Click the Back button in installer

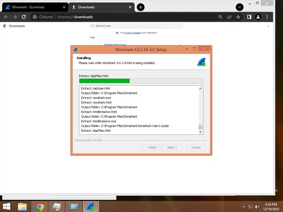(152, 147)
